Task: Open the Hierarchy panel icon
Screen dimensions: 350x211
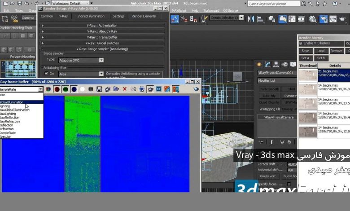Action: tap(276, 65)
